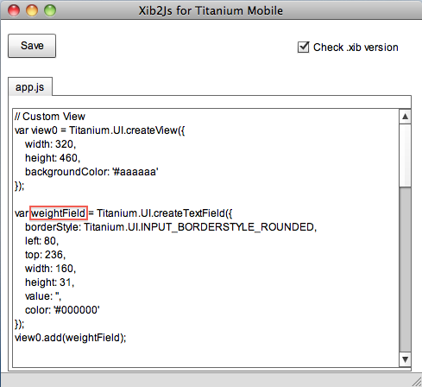Click the 'top: 236,' line
This screenshot has width=422, height=387.
pos(46,255)
